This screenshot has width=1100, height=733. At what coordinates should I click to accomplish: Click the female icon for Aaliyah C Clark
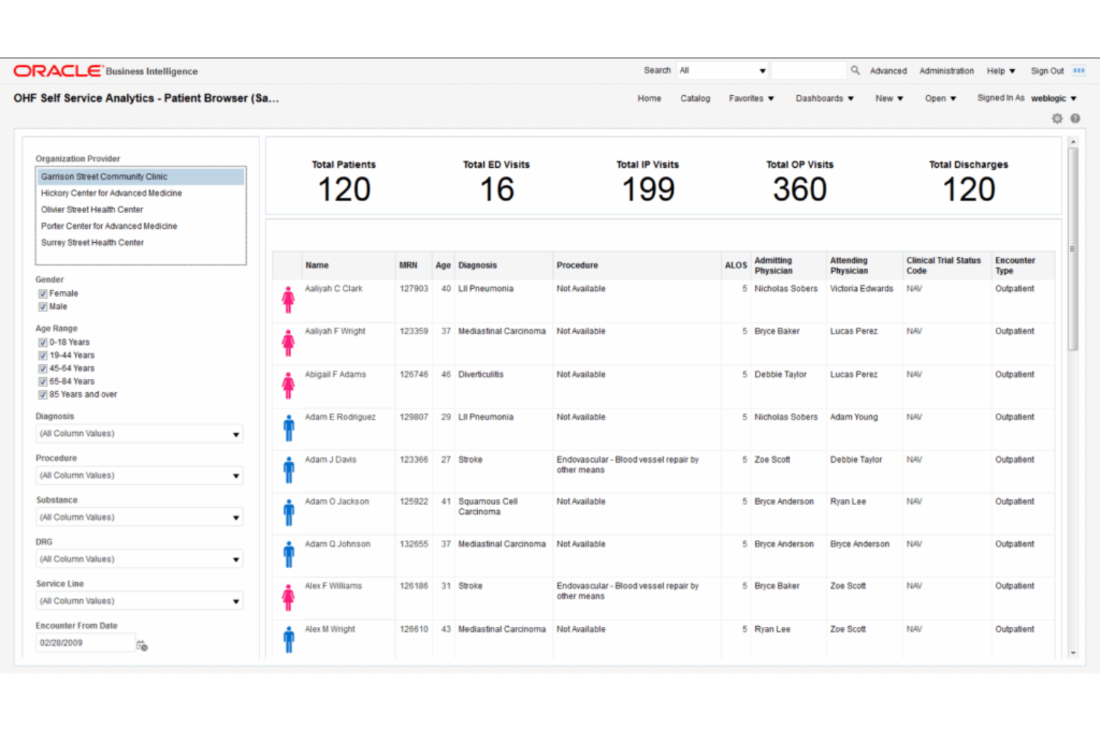[x=288, y=299]
